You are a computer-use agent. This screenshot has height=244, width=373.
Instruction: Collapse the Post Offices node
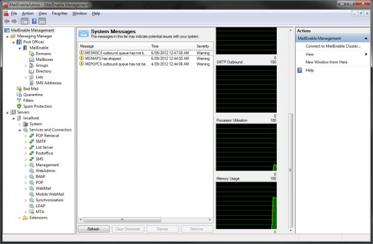(14, 42)
